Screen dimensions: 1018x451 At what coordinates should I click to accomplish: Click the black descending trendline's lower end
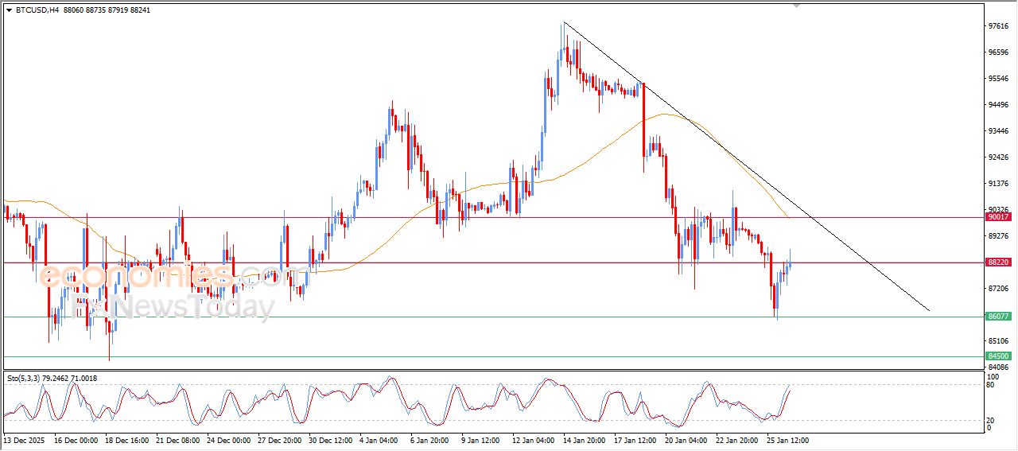tap(927, 309)
